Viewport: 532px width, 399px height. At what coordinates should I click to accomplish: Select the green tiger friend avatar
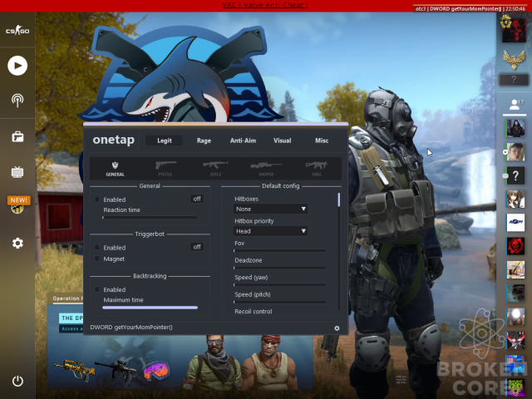click(x=515, y=387)
